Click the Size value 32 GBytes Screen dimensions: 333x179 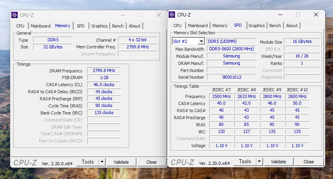(x=53, y=47)
